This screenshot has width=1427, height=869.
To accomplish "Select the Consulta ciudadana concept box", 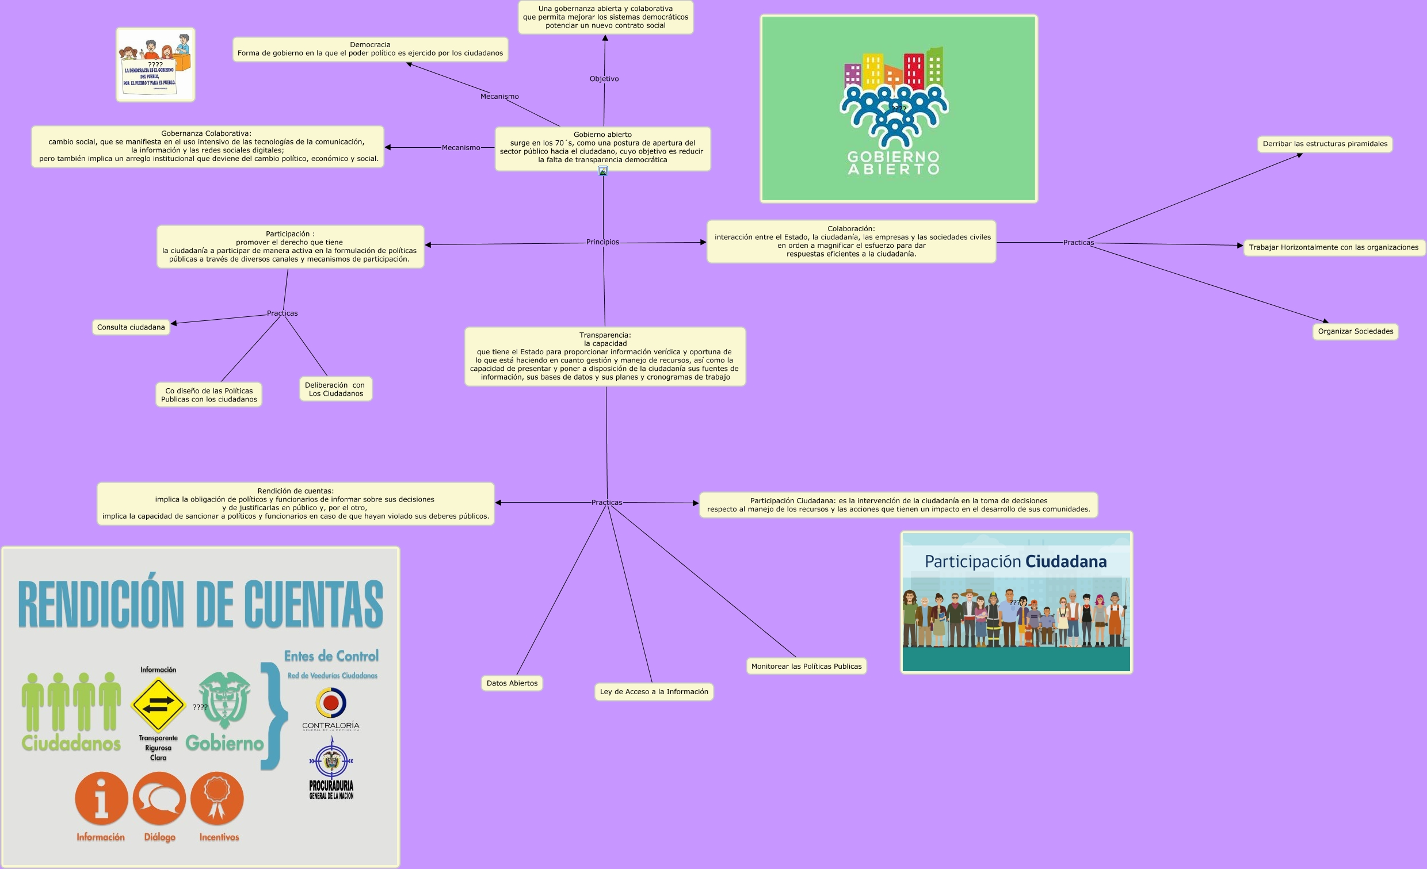I will coord(131,327).
